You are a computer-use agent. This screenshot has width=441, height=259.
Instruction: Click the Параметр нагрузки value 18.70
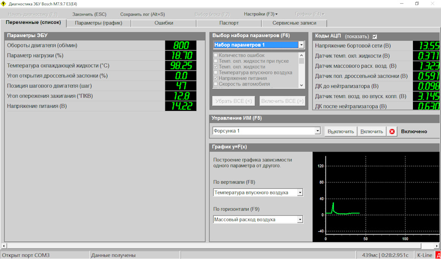click(x=181, y=55)
